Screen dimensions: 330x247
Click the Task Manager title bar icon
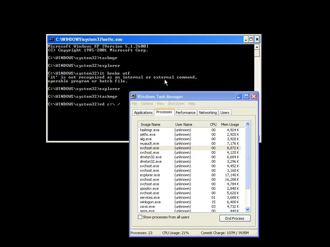[x=133, y=96]
